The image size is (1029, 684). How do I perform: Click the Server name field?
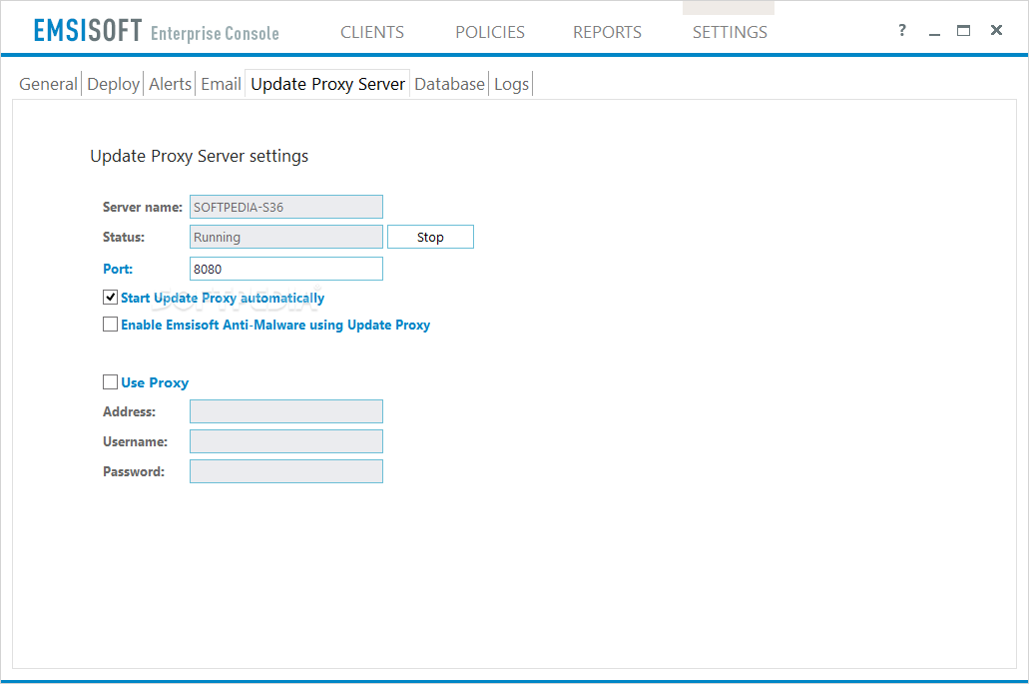click(286, 207)
